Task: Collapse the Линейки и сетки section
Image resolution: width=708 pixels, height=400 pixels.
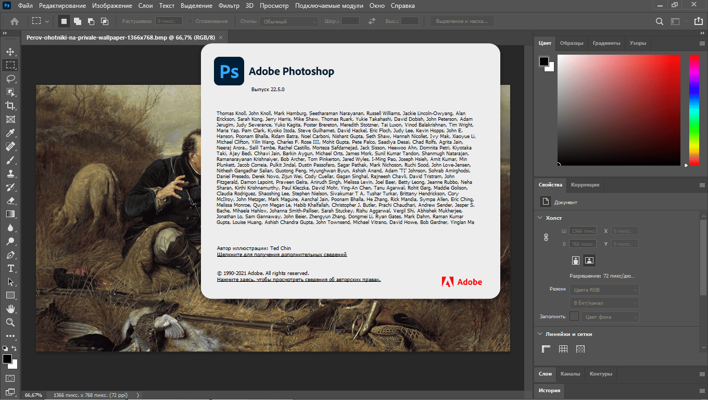Action: click(x=539, y=334)
